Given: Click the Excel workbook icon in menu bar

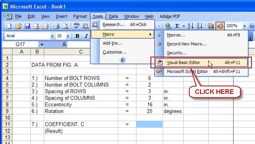Looking at the screenshot, I should [8, 16].
